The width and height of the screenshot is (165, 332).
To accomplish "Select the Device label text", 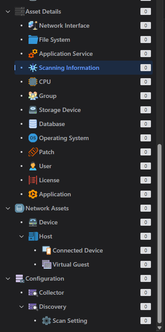I will pos(48,222).
